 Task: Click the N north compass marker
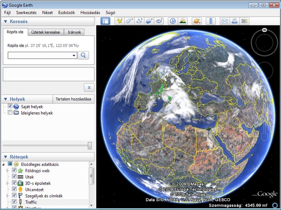(x=264, y=30)
